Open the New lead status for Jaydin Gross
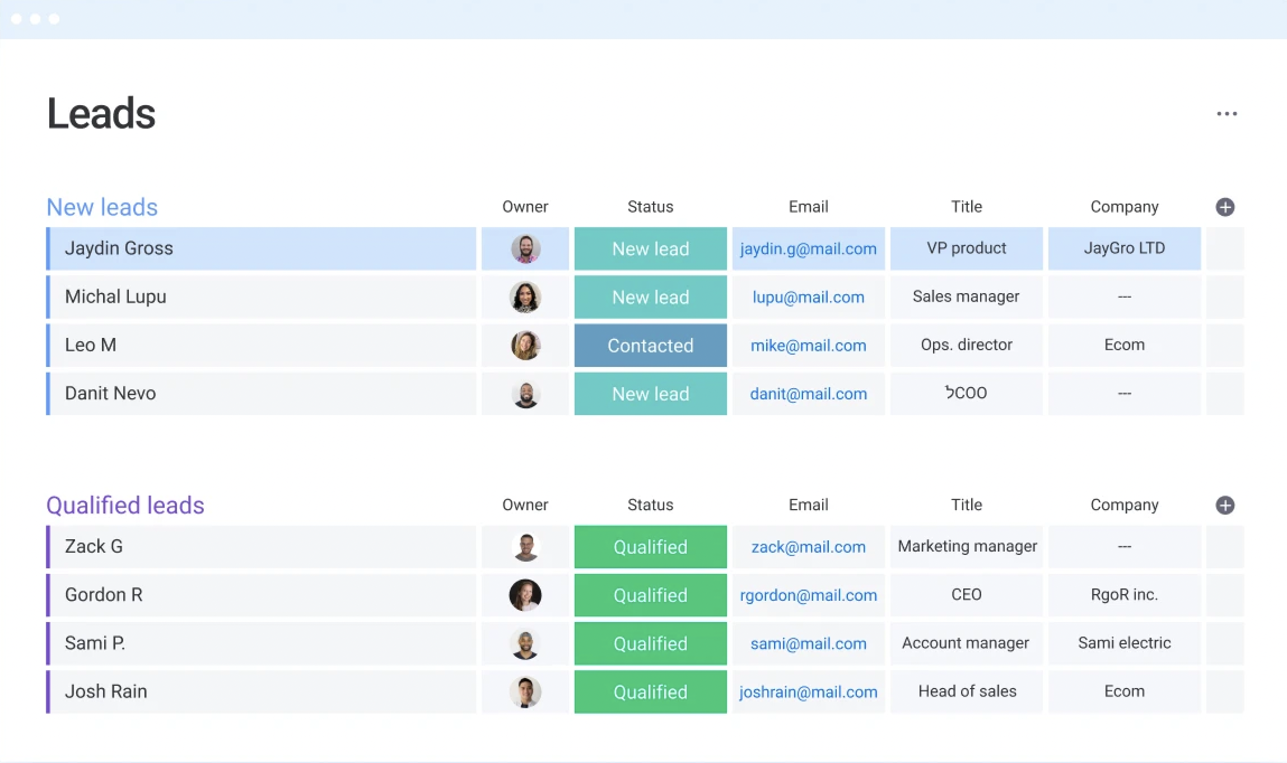The height and width of the screenshot is (763, 1287). coord(650,248)
